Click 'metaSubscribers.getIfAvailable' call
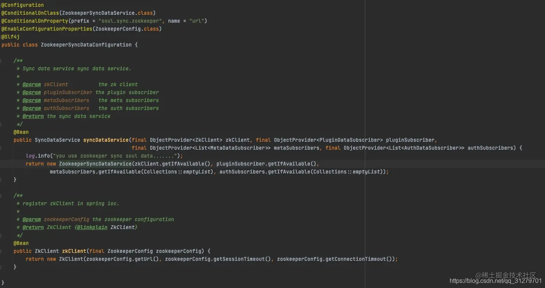545x288 pixels. [95, 172]
